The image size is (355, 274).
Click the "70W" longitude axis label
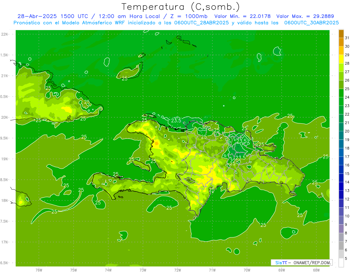point(247,270)
